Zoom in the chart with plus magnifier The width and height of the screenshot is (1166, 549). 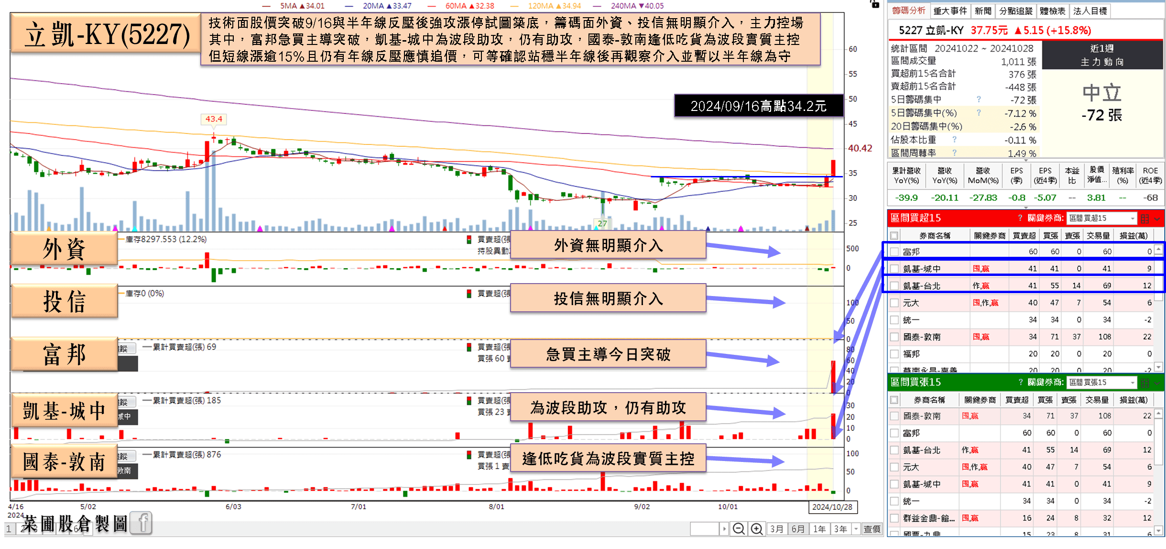tap(757, 528)
